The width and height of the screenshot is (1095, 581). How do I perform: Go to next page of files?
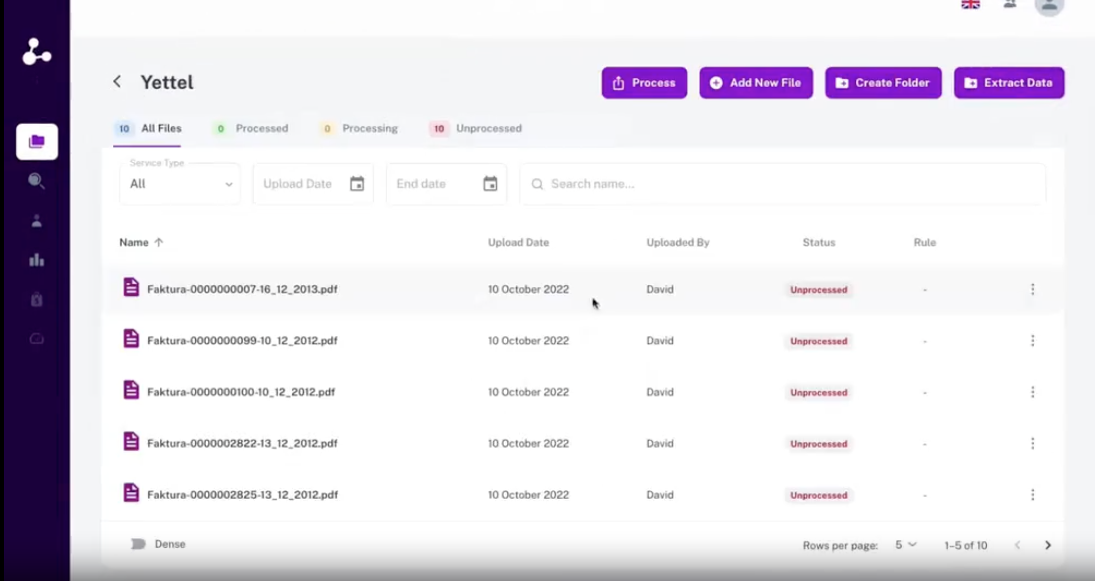click(1048, 545)
